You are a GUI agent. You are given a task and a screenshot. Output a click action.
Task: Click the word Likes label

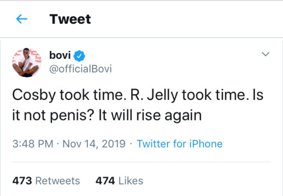click(131, 181)
